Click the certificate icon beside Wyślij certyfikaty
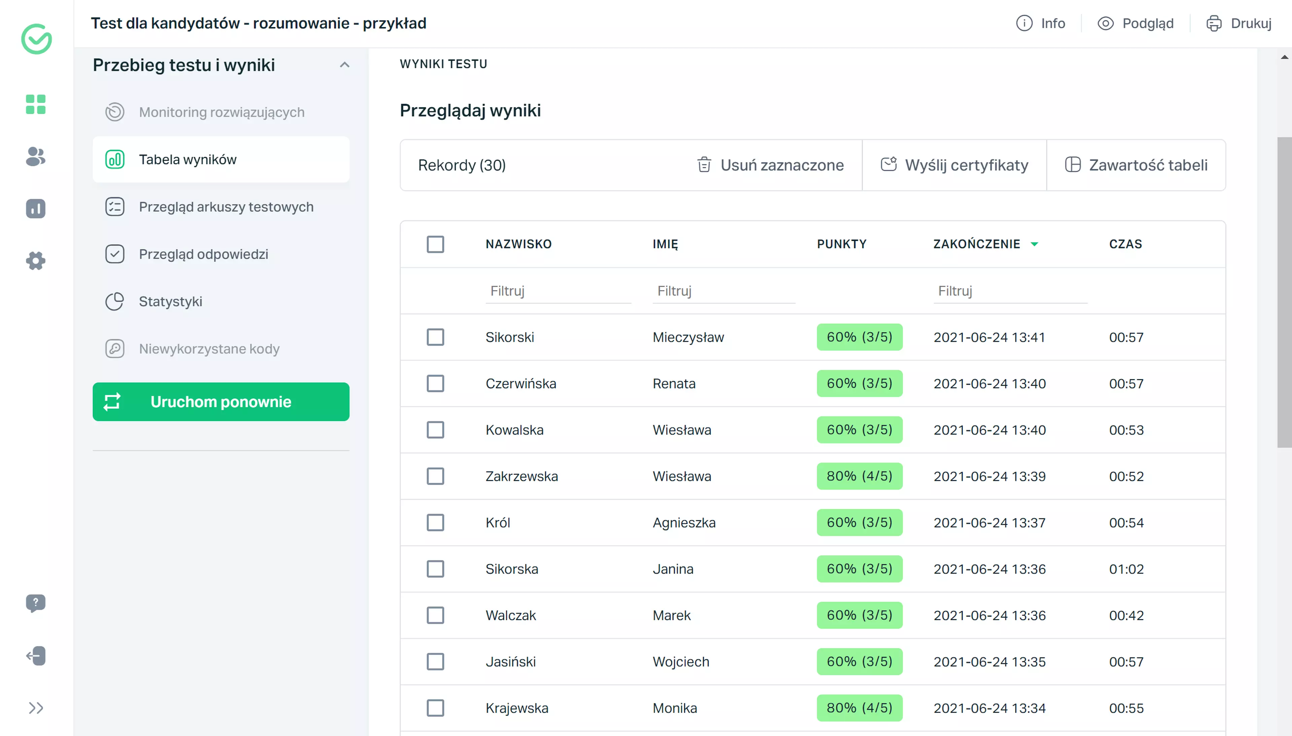Image resolution: width=1292 pixels, height=736 pixels. pos(888,164)
